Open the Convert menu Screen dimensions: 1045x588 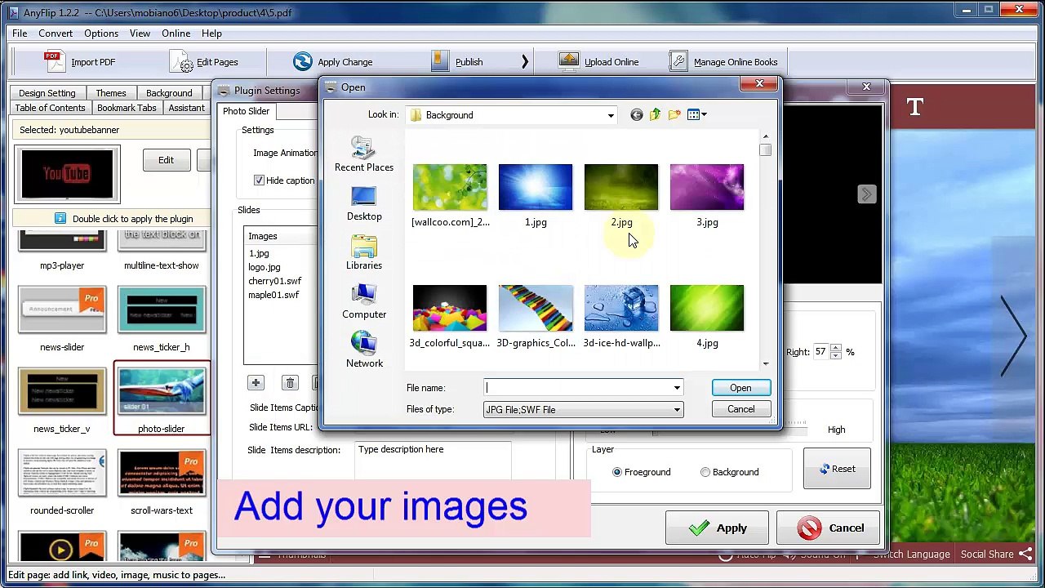click(x=56, y=33)
